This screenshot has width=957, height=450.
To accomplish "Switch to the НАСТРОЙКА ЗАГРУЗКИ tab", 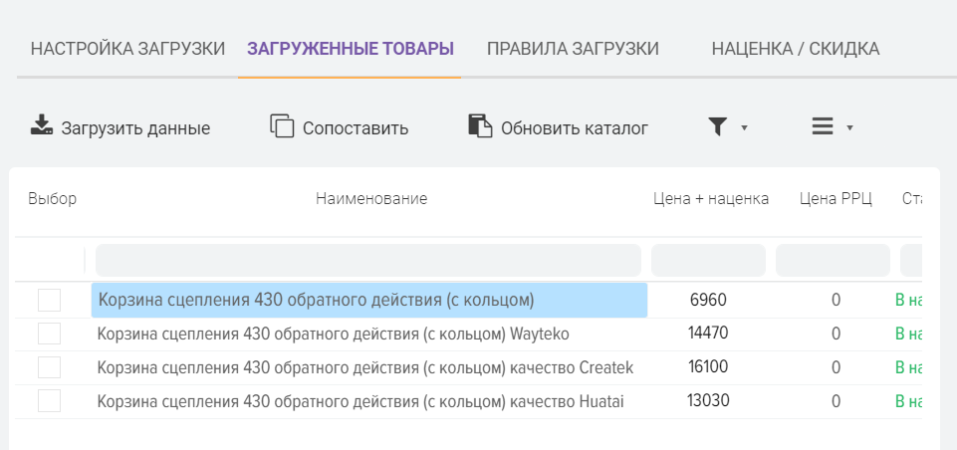I will (127, 49).
